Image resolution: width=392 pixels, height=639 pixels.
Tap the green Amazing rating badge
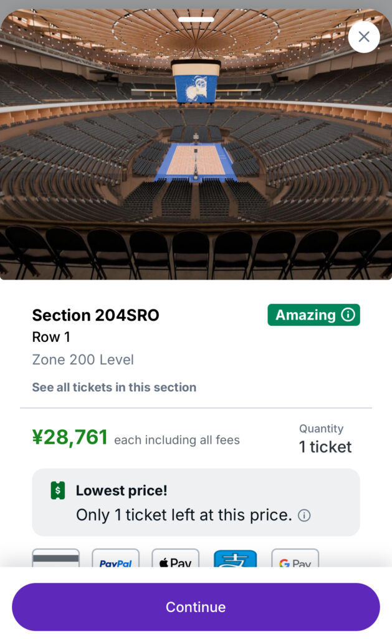[305, 315]
